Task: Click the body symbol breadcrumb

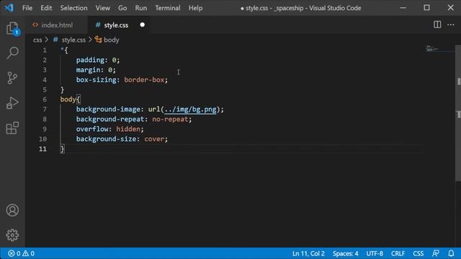Action: point(107,40)
